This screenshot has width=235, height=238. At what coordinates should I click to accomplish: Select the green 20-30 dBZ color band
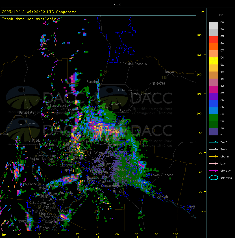tap(214, 118)
